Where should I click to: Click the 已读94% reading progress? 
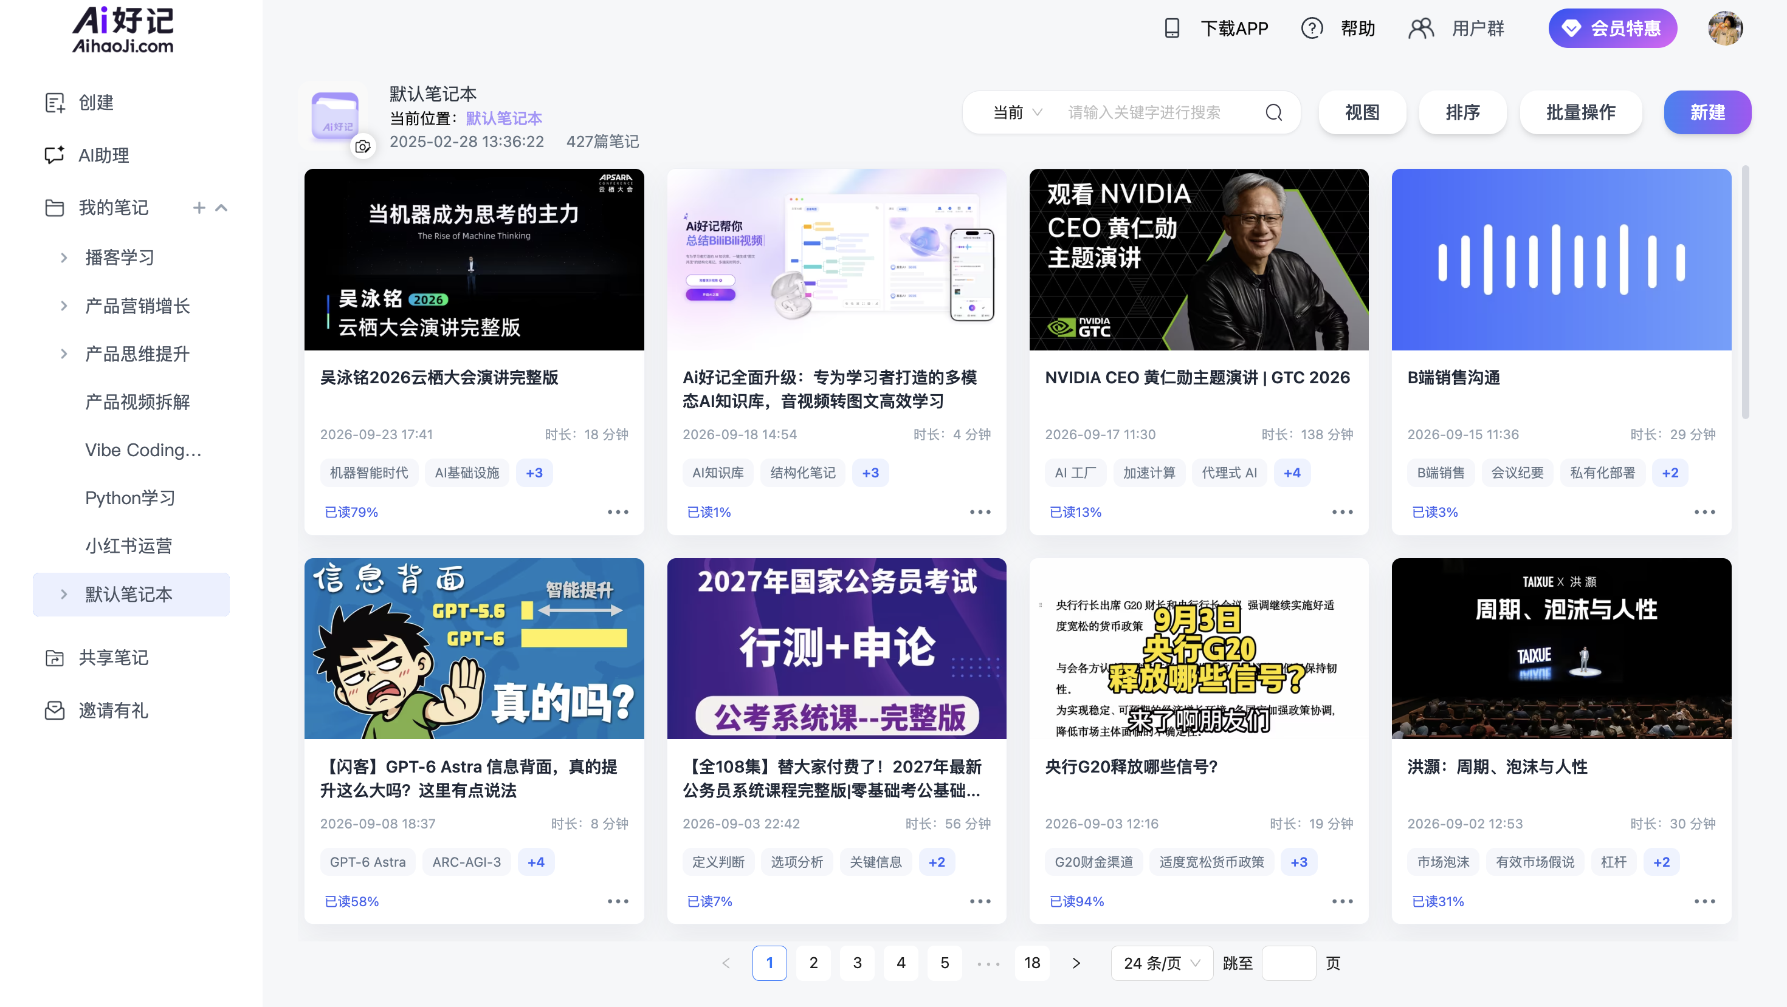(1076, 901)
